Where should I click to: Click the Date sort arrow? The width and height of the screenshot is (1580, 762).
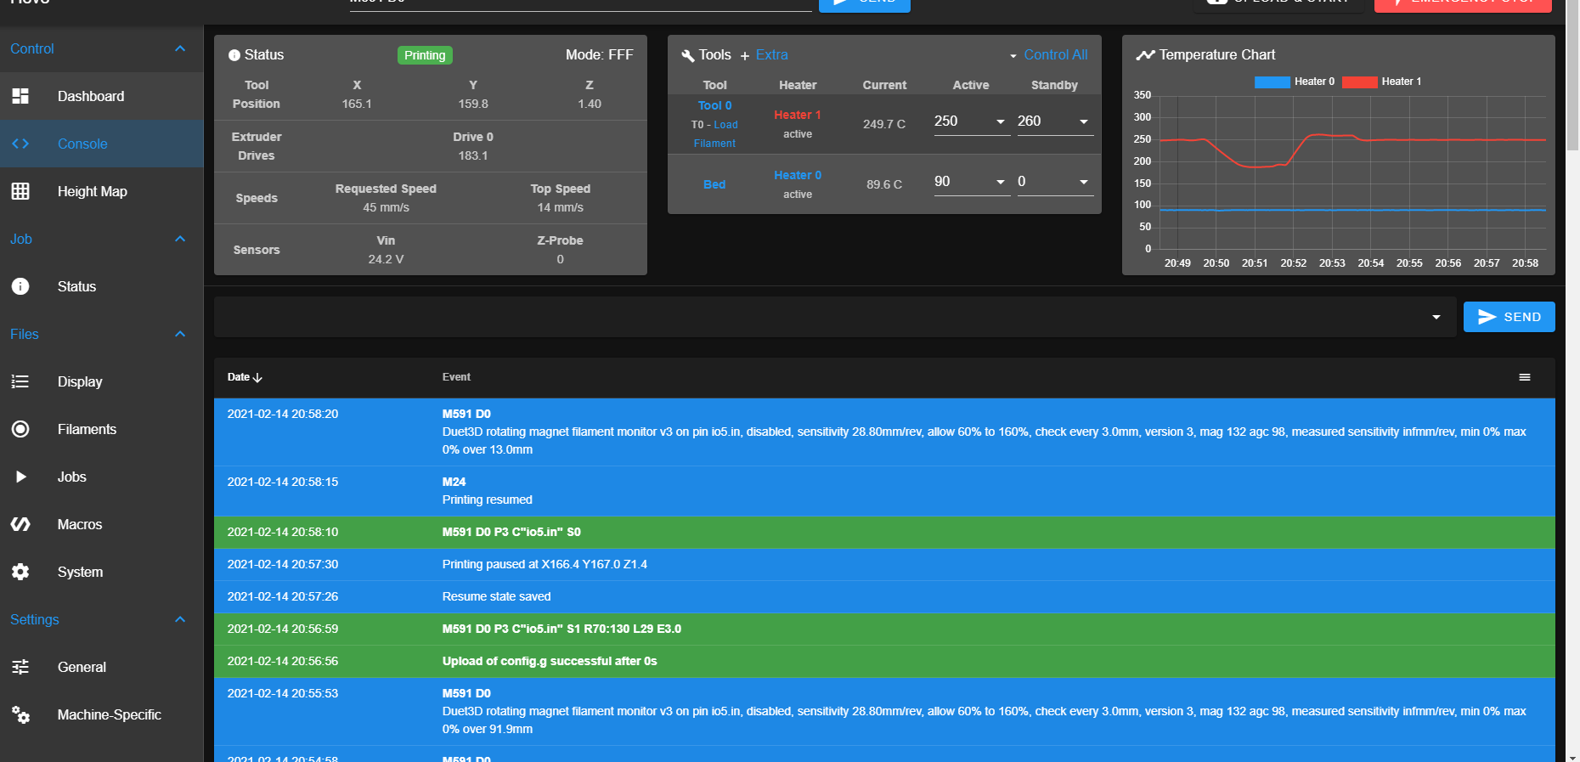pyautogui.click(x=257, y=377)
